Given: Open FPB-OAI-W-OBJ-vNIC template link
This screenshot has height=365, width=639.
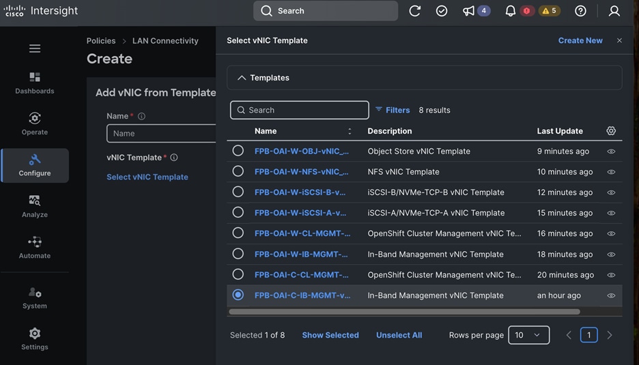Looking at the screenshot, I should 302,151.
